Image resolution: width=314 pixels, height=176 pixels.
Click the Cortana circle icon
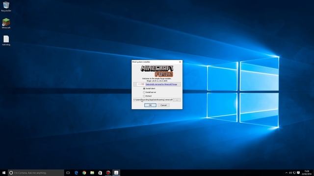click(x=11, y=173)
